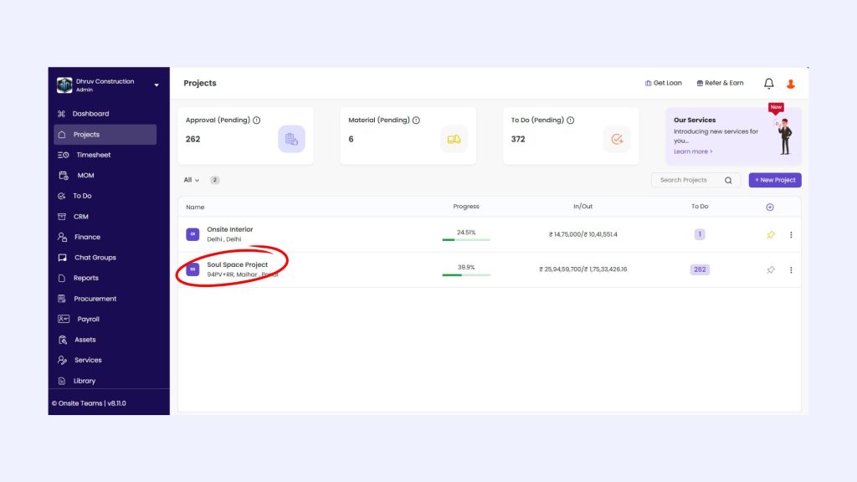857x482 pixels.
Task: Open the user profile avatar icon
Action: pos(791,84)
